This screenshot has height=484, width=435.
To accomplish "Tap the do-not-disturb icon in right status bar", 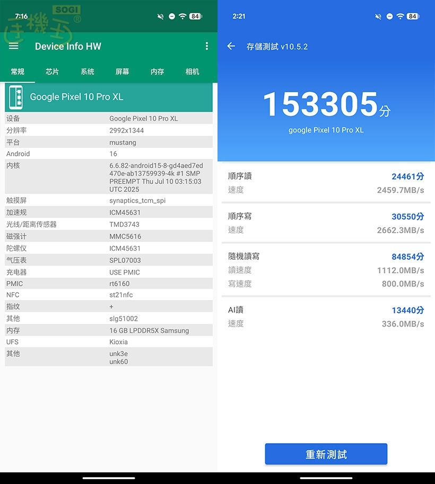I will [x=389, y=16].
